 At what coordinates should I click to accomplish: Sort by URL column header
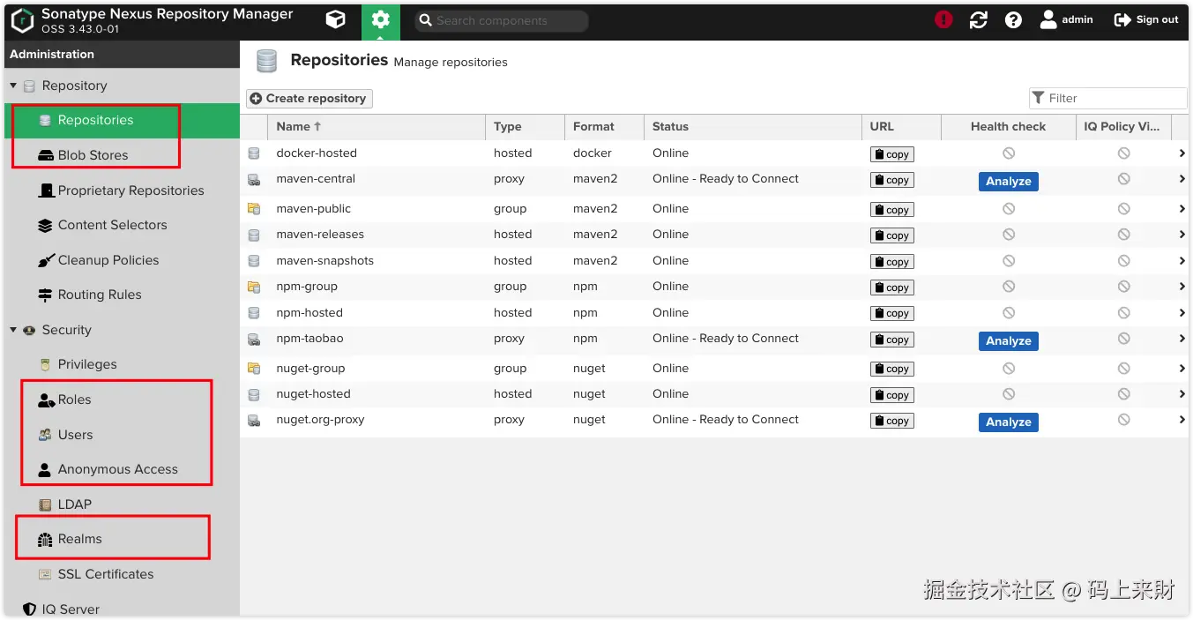click(901, 126)
